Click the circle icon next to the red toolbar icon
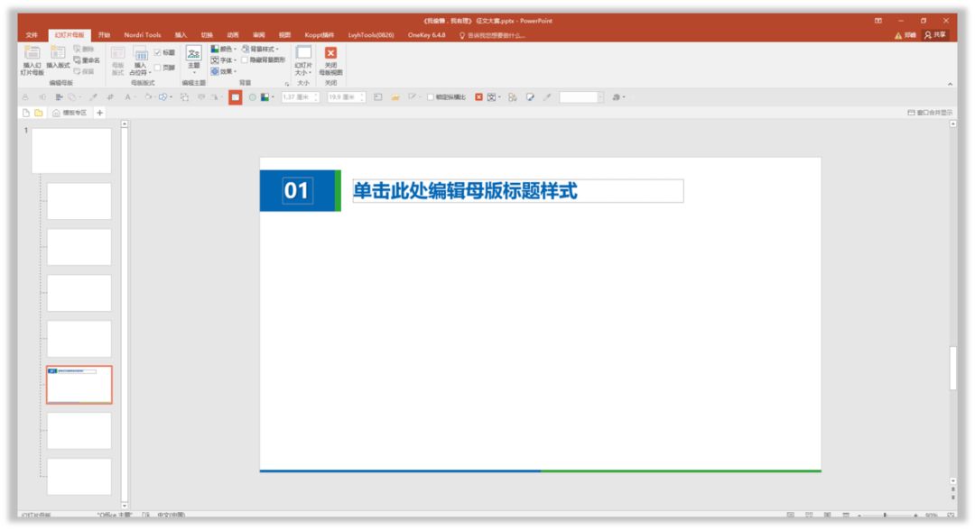The height and width of the screenshot is (530, 975). click(x=252, y=97)
